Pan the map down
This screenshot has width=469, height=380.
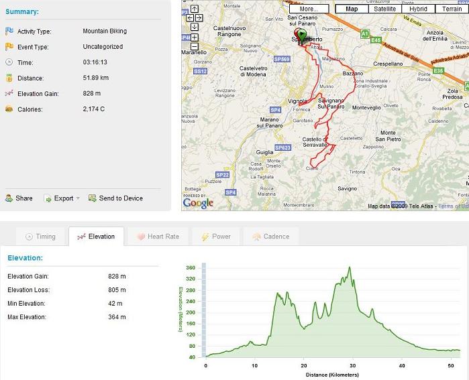pyautogui.click(x=195, y=27)
